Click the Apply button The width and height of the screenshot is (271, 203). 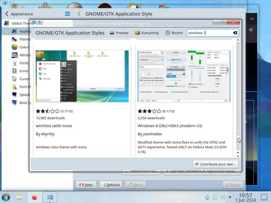point(233,185)
